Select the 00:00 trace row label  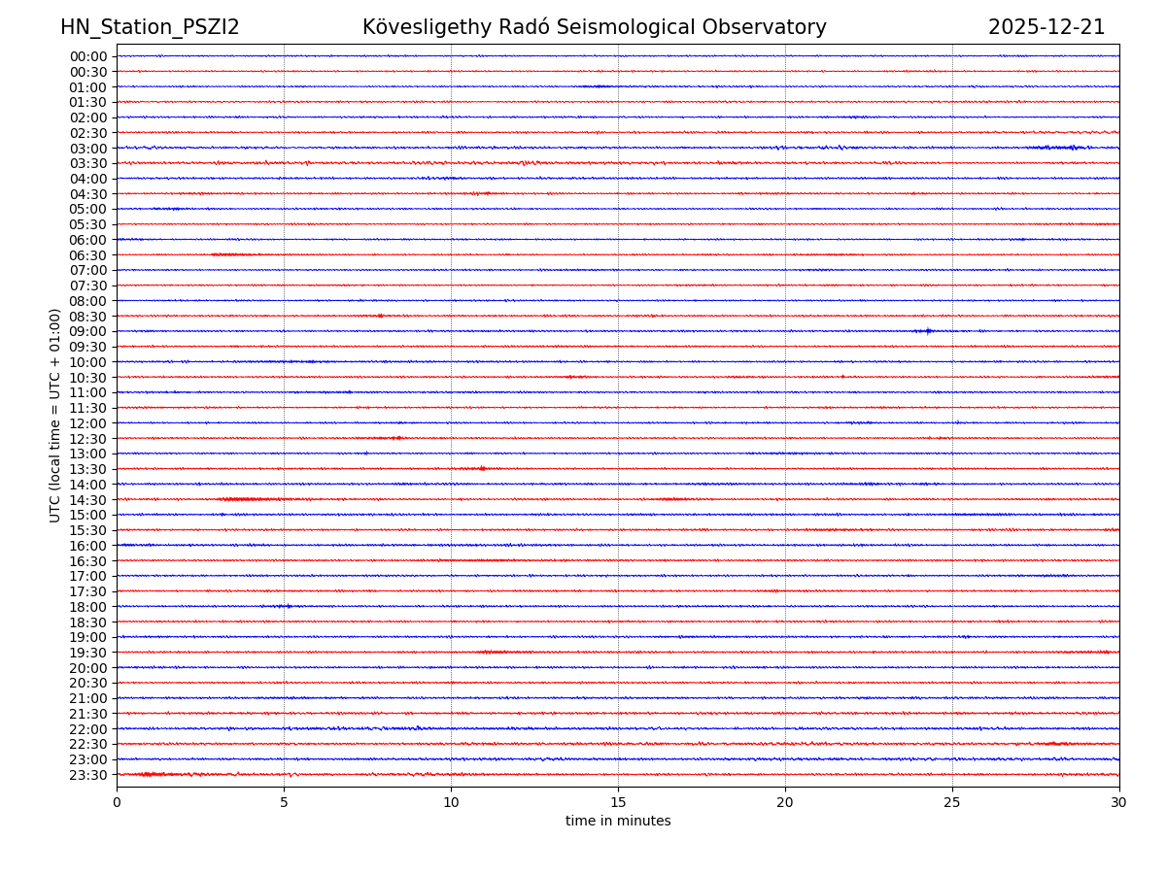point(88,56)
